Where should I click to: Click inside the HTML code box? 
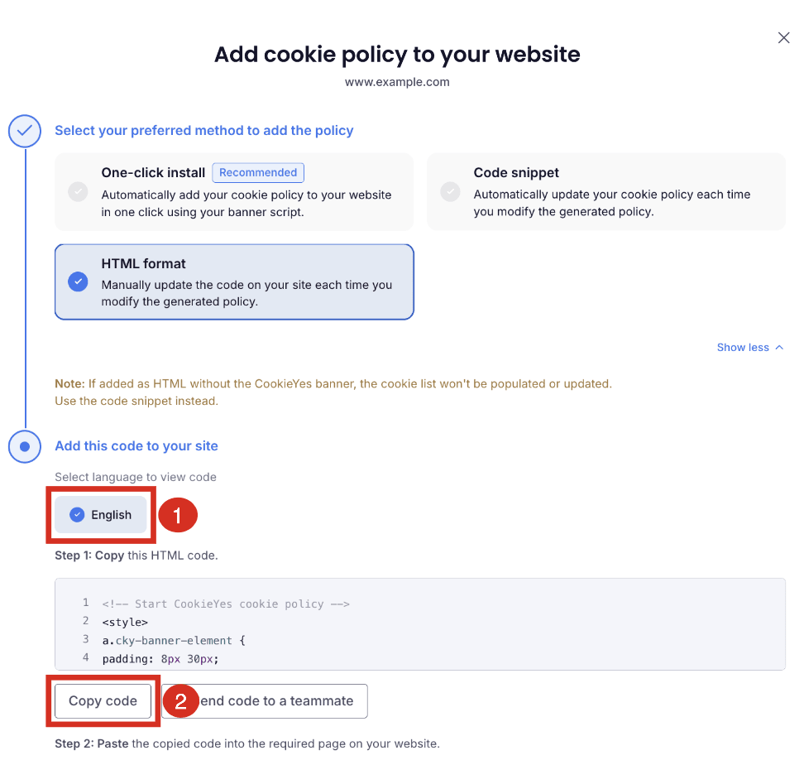tap(420, 624)
